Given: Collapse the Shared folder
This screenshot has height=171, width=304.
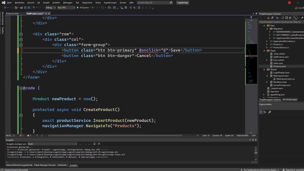Looking at the screenshot, I should (x=264, y=69).
